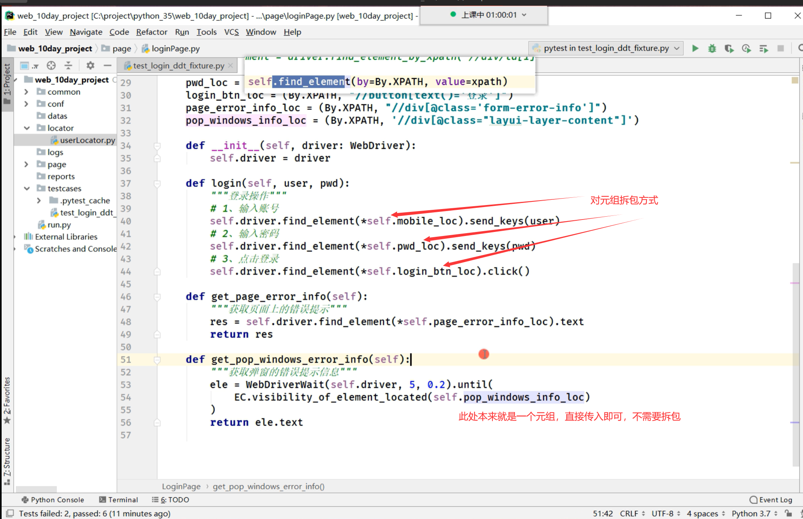Toggle the fold marker on the login method line
The height and width of the screenshot is (519, 803).
pyautogui.click(x=157, y=184)
